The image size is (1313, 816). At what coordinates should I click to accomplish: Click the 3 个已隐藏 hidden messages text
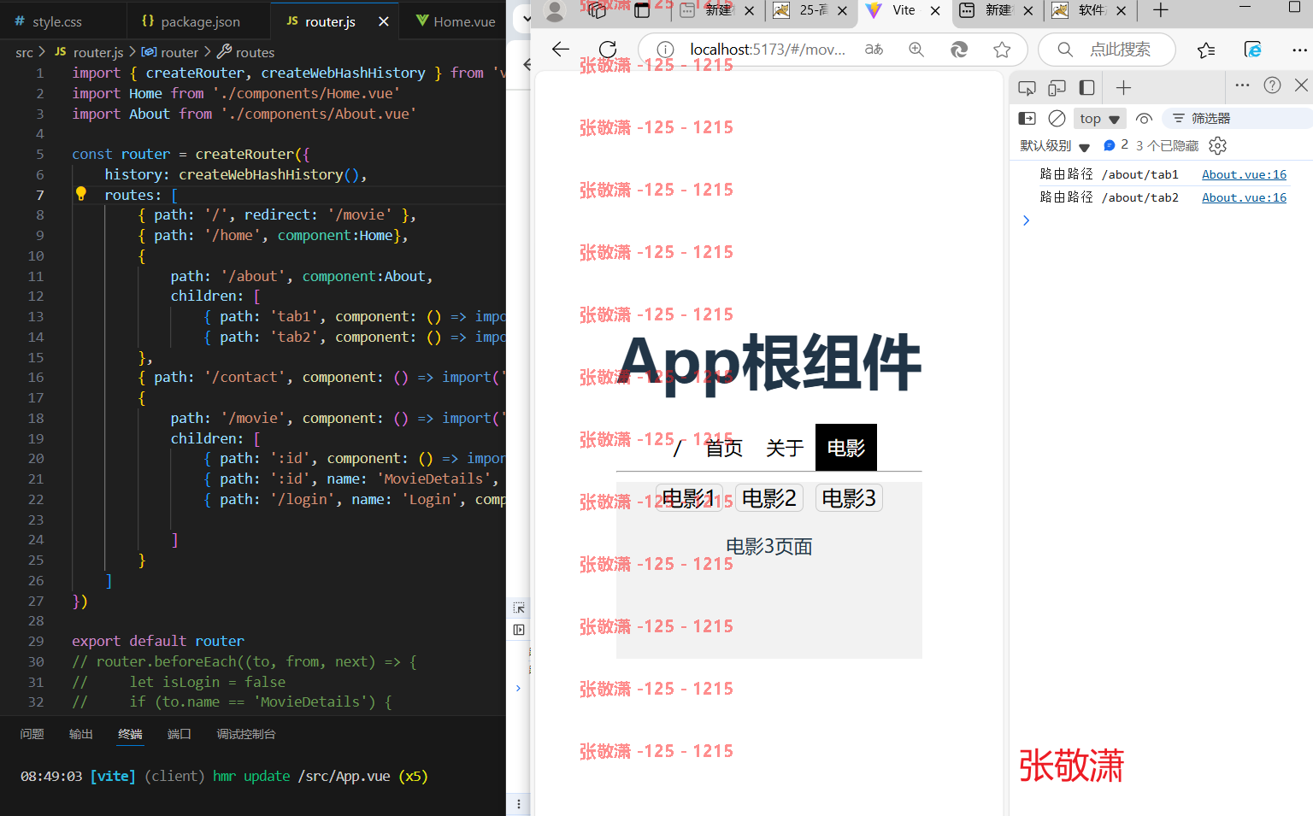coord(1167,145)
